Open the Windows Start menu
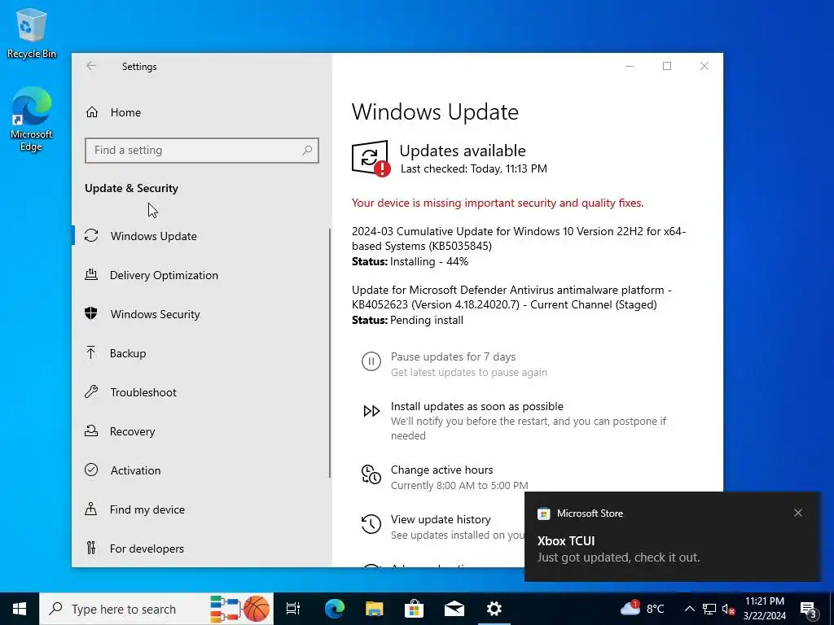The width and height of the screenshot is (834, 625). (20, 609)
